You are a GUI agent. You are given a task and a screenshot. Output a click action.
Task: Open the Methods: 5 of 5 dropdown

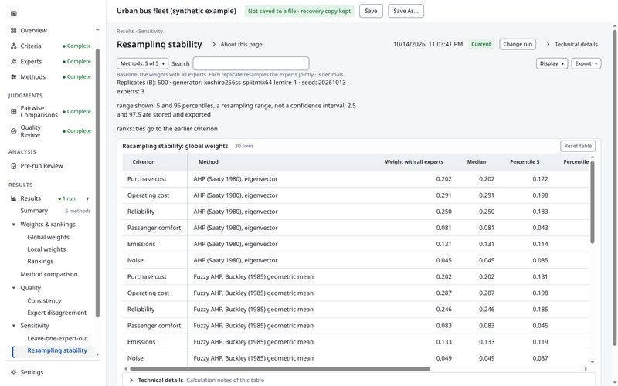[142, 63]
